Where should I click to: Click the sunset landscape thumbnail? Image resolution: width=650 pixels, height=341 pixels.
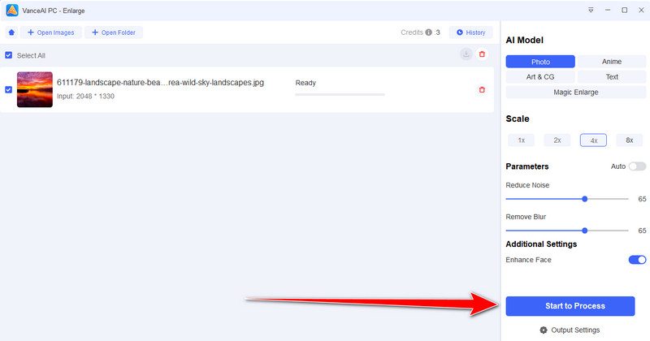click(x=35, y=89)
